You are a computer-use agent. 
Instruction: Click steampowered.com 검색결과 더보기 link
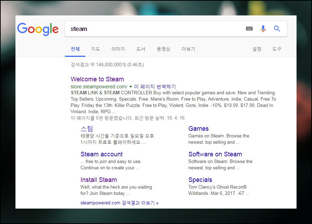(119, 203)
